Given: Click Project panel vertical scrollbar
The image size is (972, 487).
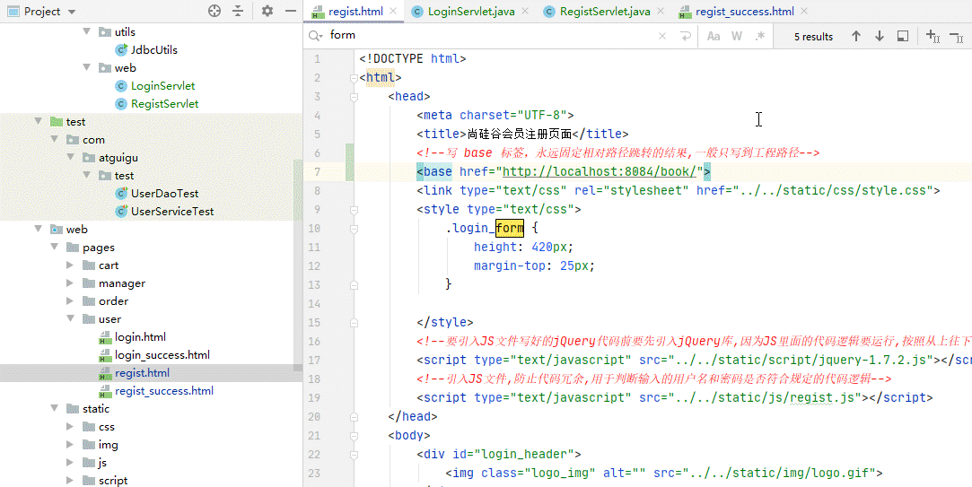Looking at the screenshot, I should click(298, 264).
